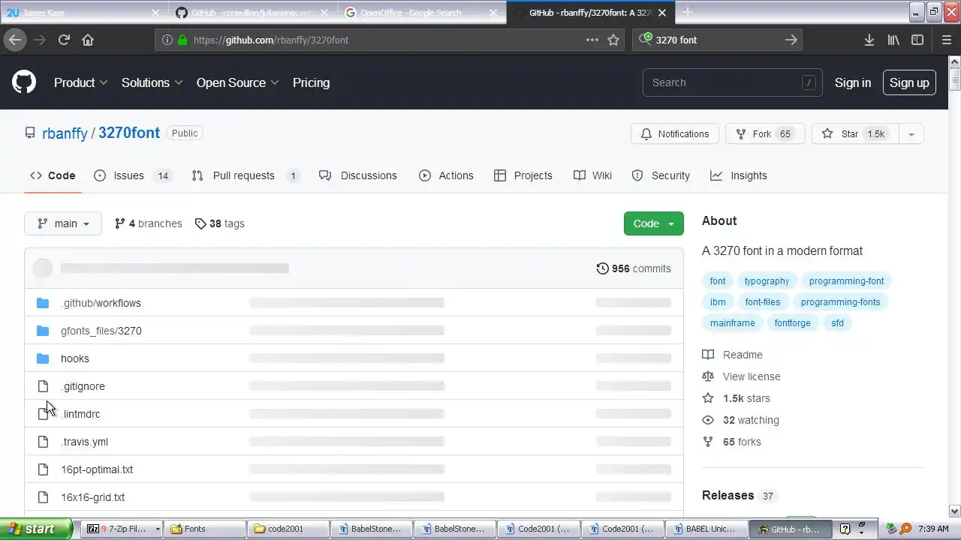Open Firefox library icon
961x540 pixels.
[893, 40]
